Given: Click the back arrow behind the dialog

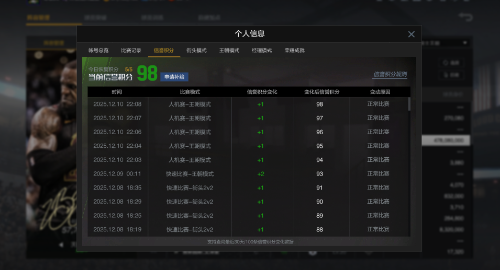Looking at the screenshot, I should click(465, 17).
